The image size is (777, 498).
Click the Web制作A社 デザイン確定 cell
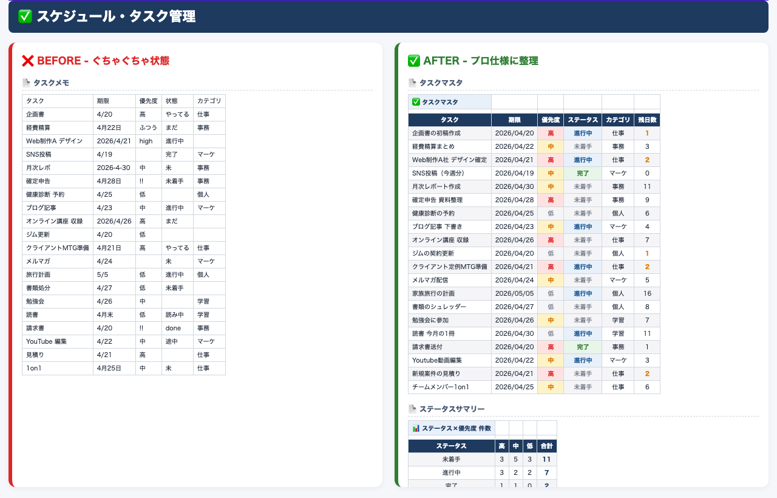[450, 160]
